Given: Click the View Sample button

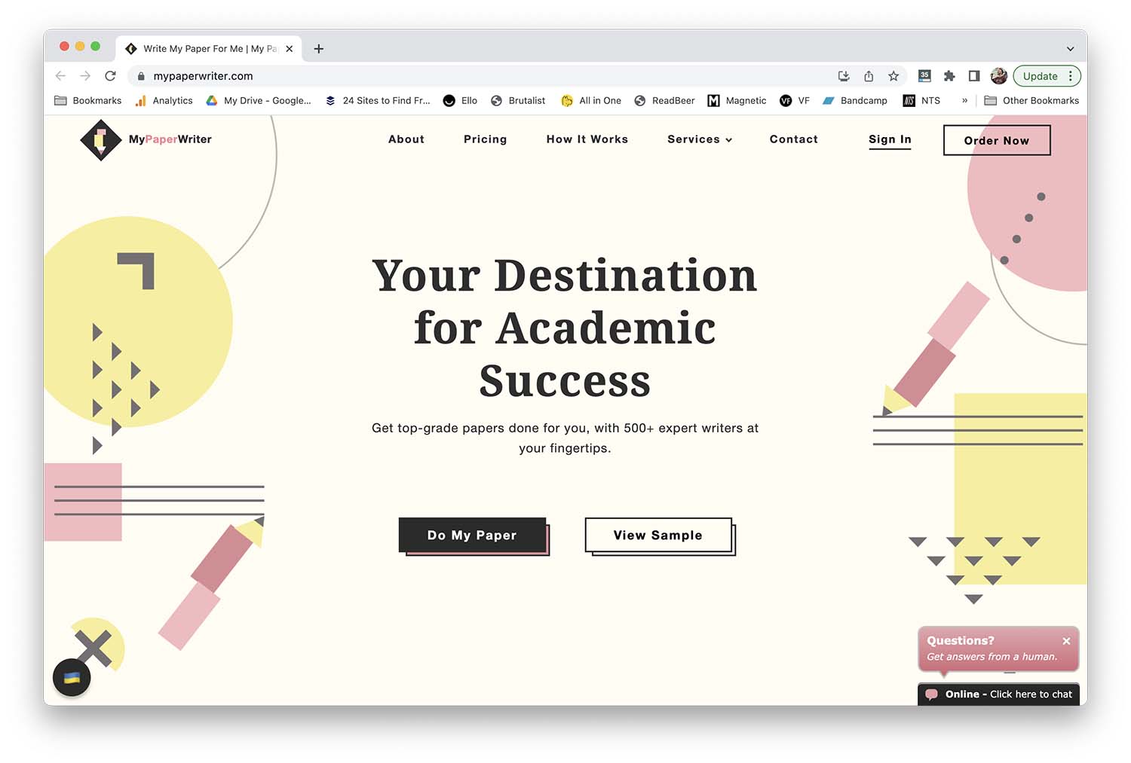Looking at the screenshot, I should 658,535.
